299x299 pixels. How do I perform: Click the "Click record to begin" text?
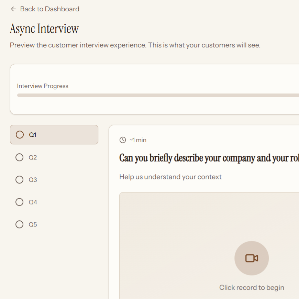point(252,287)
